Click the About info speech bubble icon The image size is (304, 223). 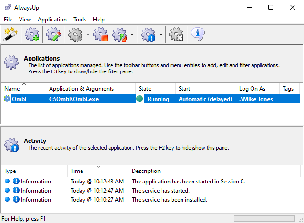click(198, 34)
